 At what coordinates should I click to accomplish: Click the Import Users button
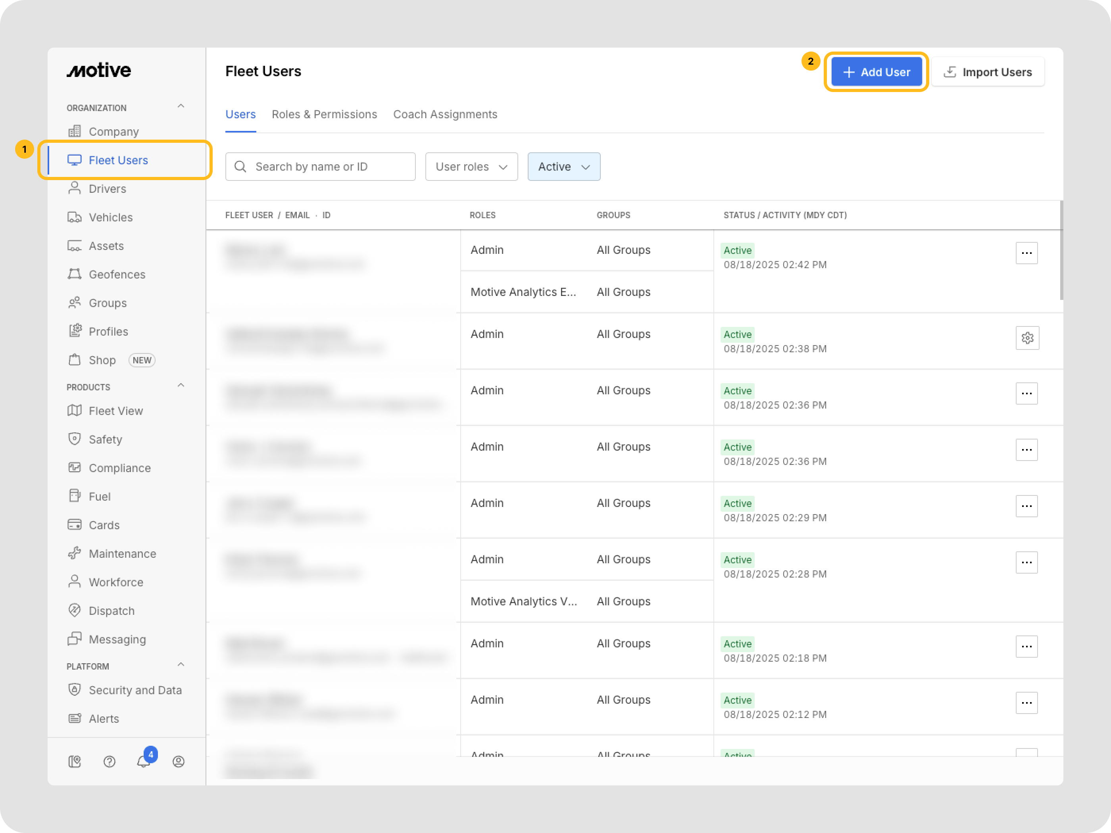(988, 72)
